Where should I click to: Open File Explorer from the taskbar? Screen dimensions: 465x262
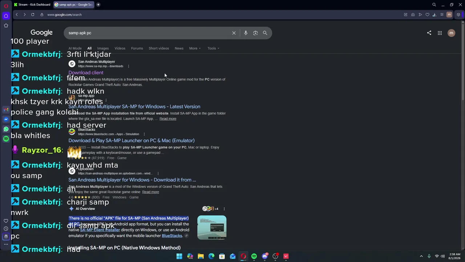(x=201, y=256)
